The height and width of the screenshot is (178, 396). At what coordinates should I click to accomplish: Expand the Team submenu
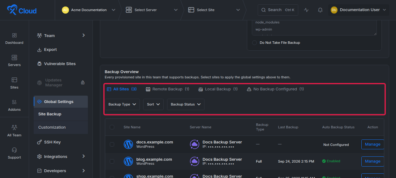61,35
